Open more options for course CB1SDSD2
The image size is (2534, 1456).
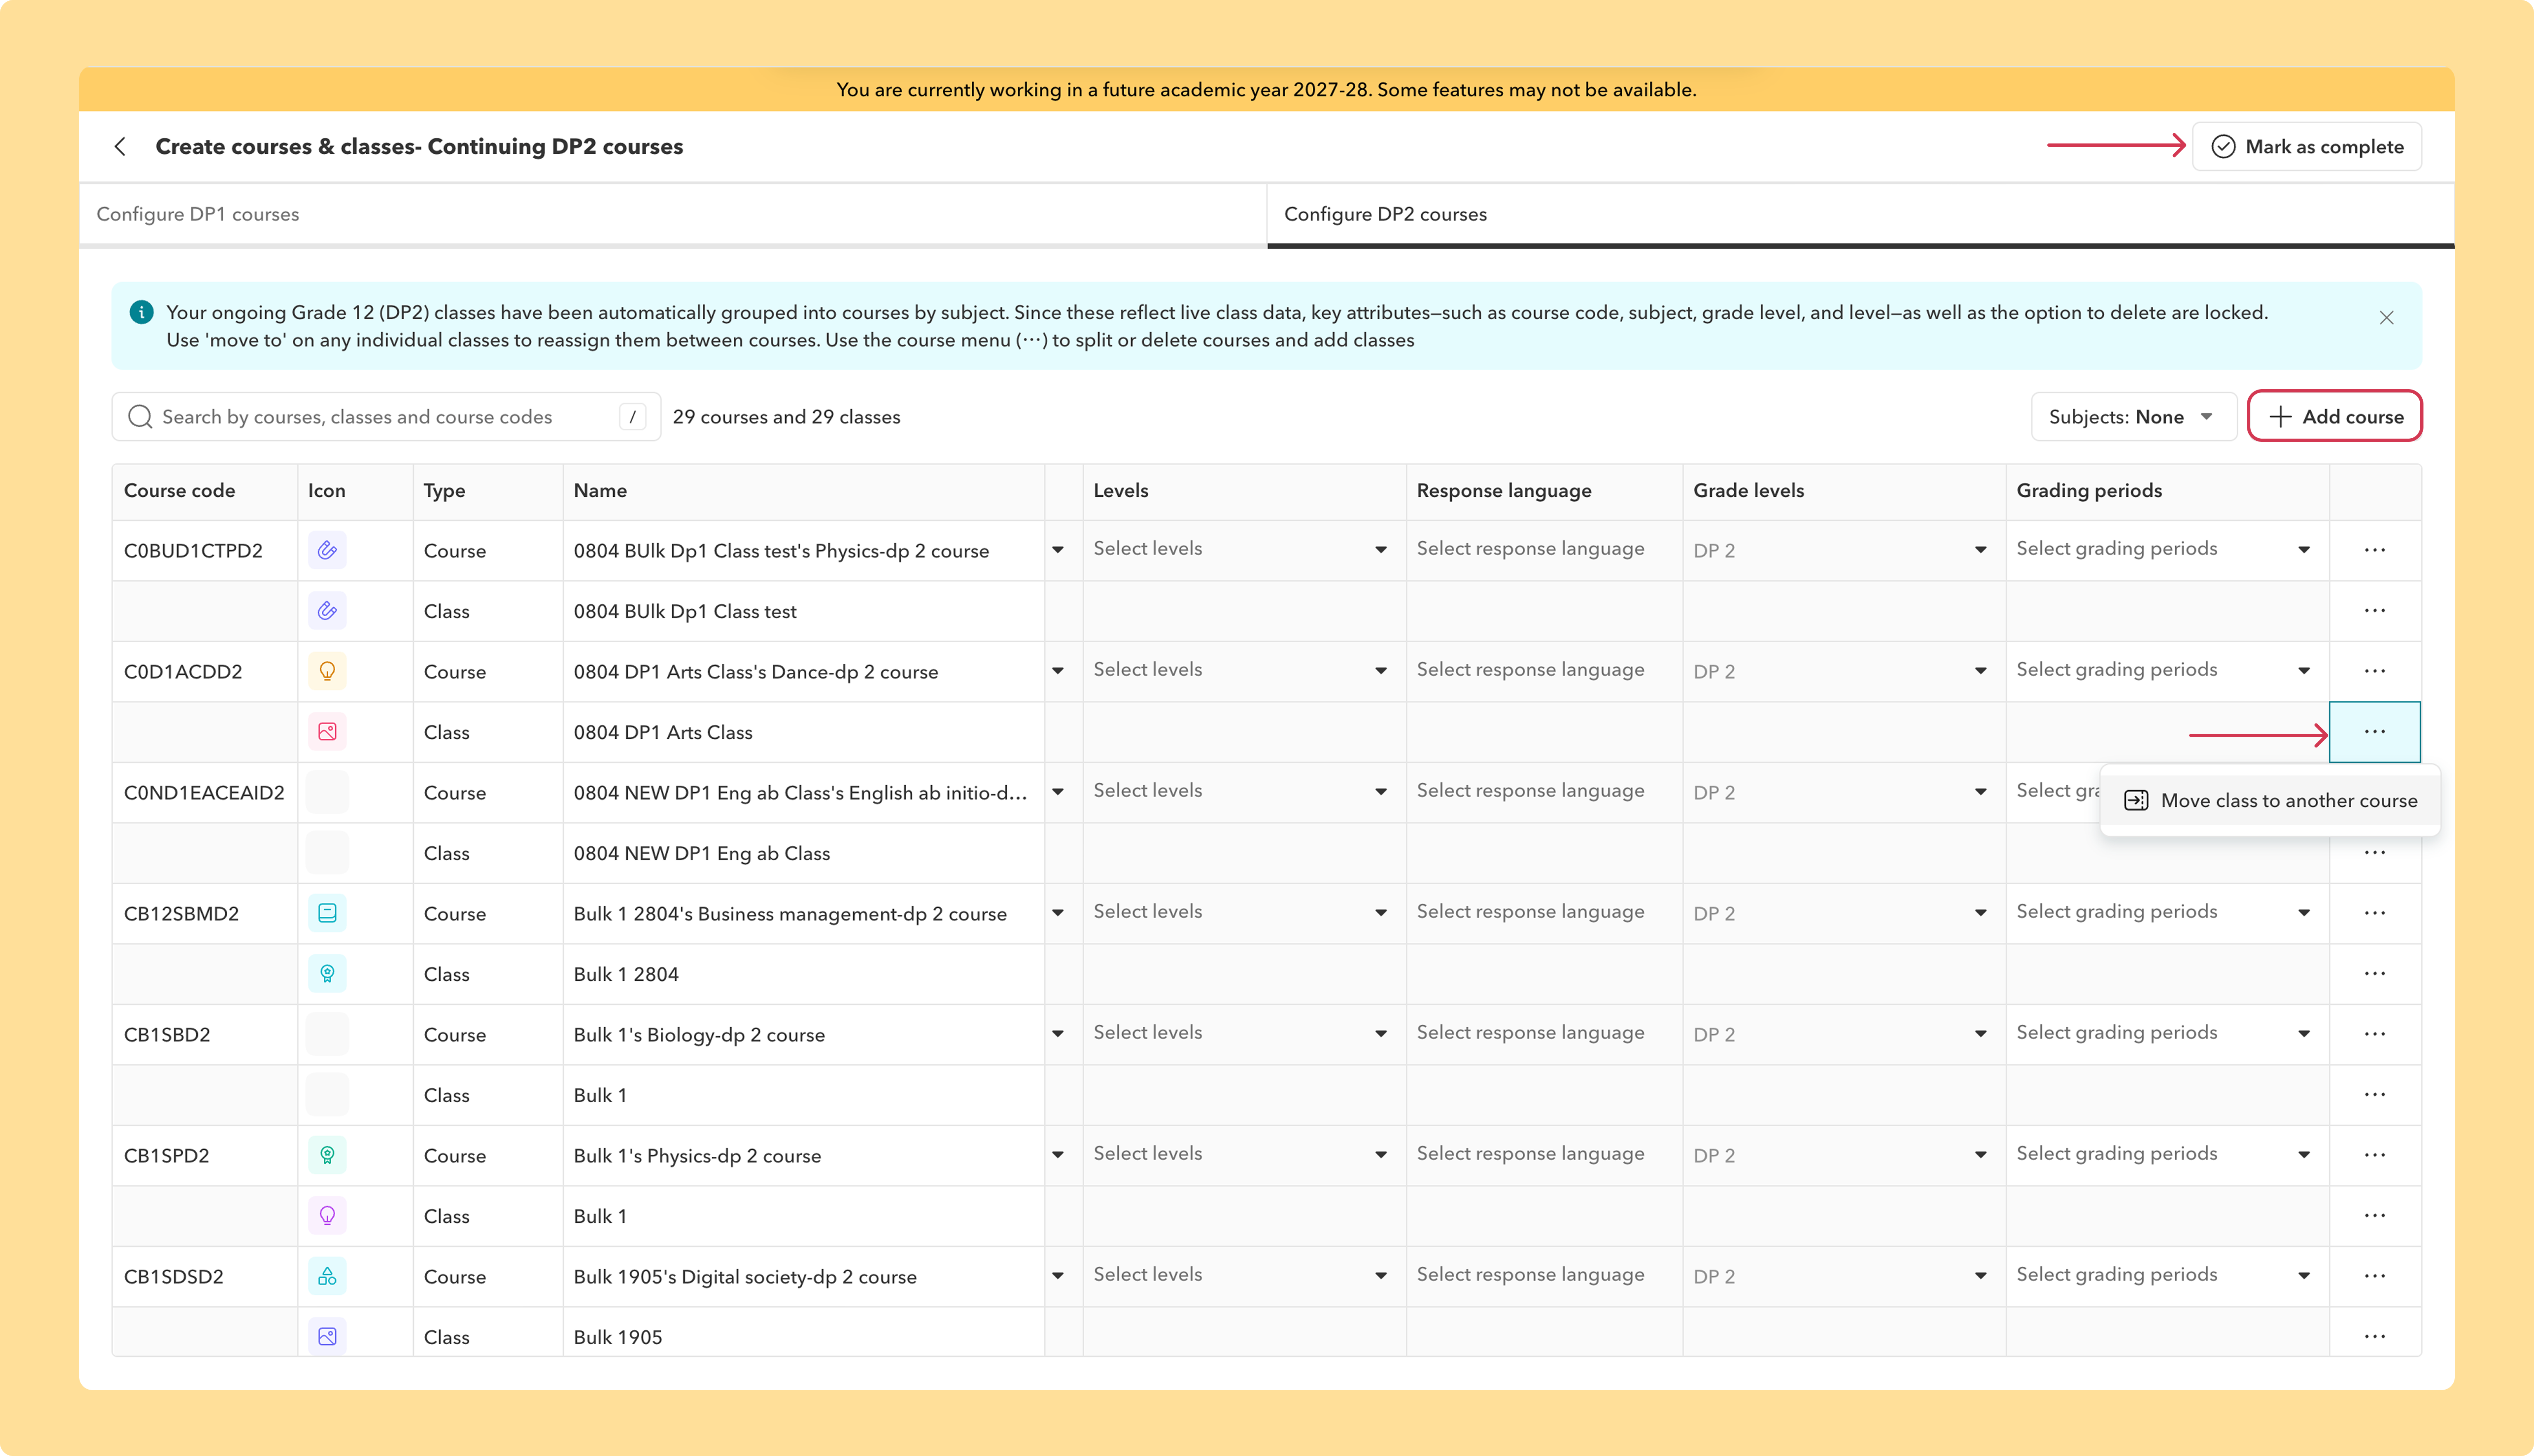2375,1276
